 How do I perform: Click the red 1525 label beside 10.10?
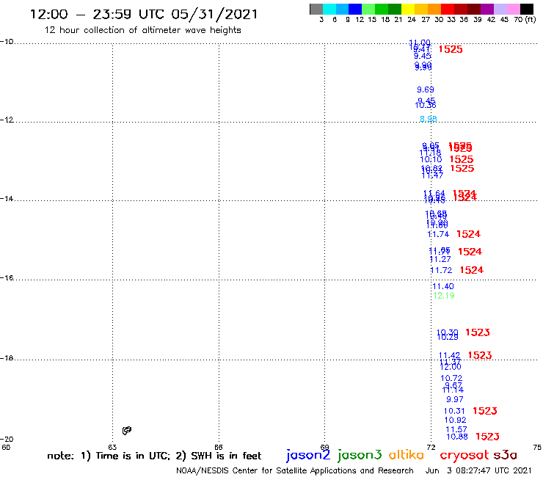tap(462, 159)
